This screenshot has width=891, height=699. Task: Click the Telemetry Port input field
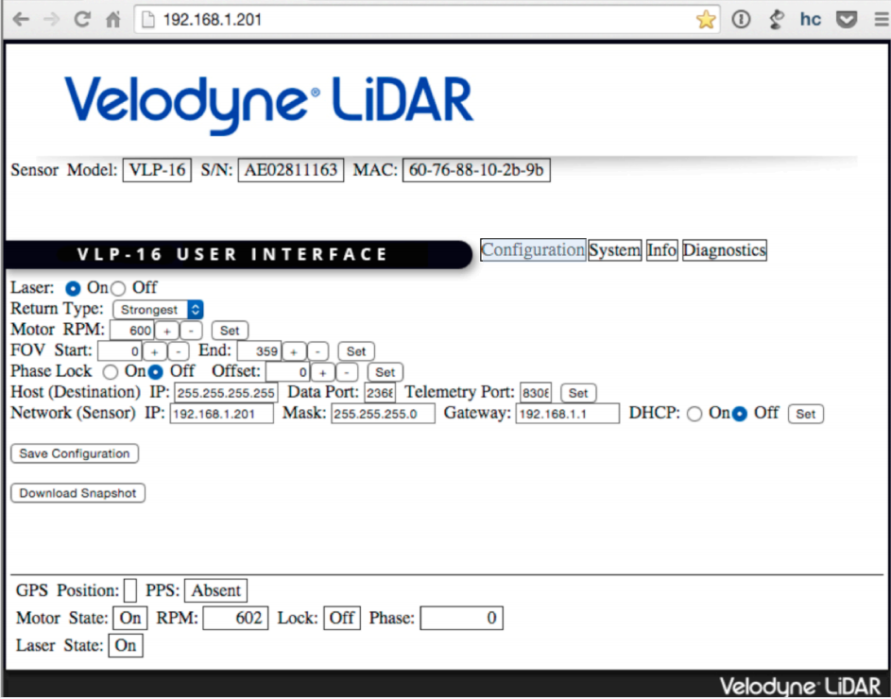tap(536, 393)
